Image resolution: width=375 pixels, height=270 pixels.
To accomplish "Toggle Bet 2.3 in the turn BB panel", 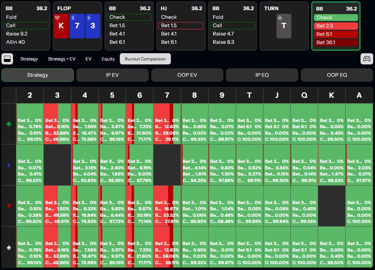I will click(336, 26).
